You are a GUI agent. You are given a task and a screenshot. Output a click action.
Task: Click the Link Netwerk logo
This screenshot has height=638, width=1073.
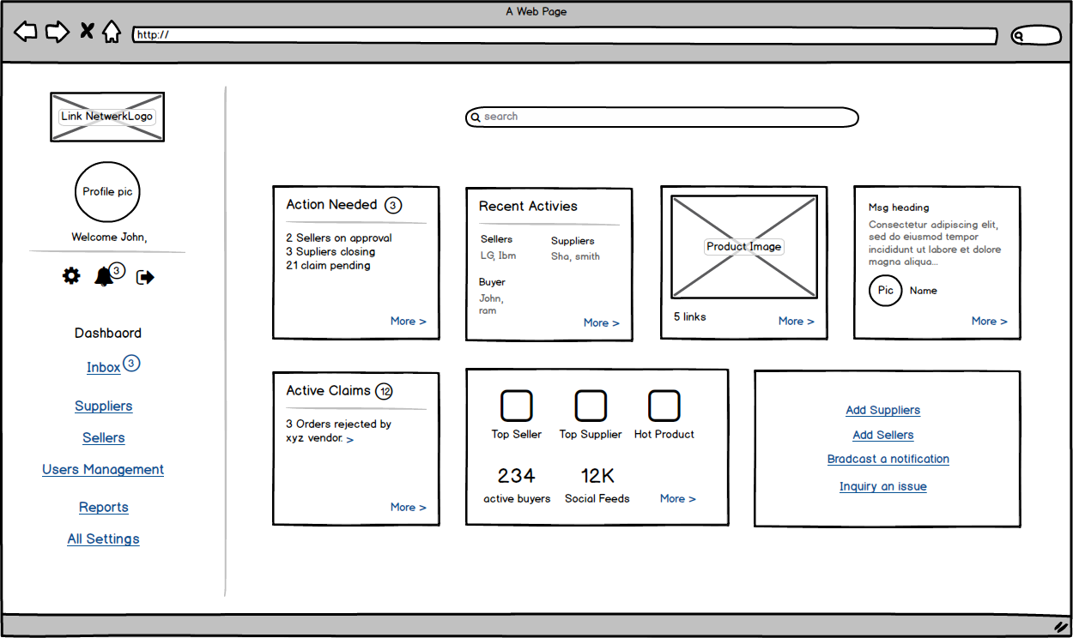coord(107,117)
